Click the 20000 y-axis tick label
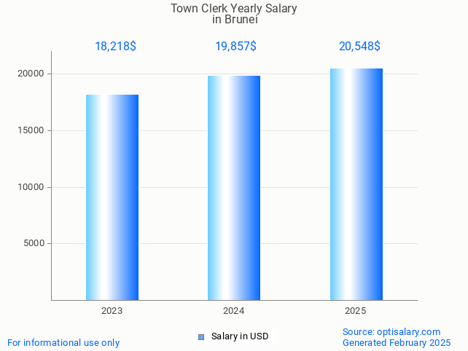Viewport: 468px width, 351px height. point(32,74)
